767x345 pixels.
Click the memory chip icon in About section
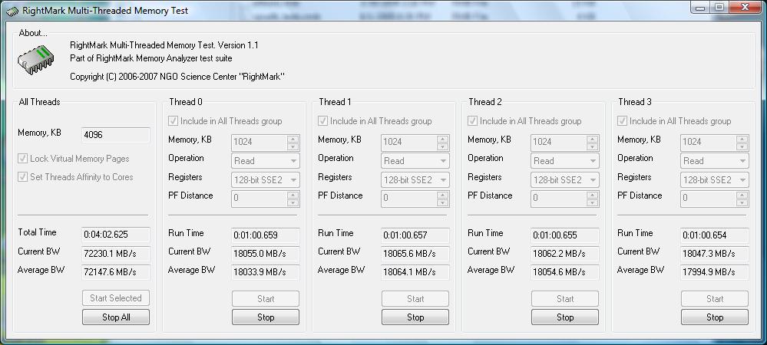(36, 60)
